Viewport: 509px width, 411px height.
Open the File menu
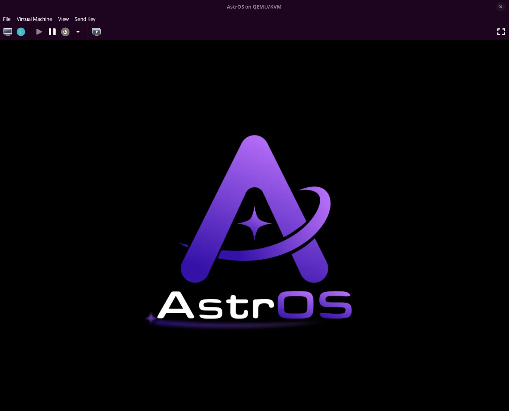tap(7, 19)
